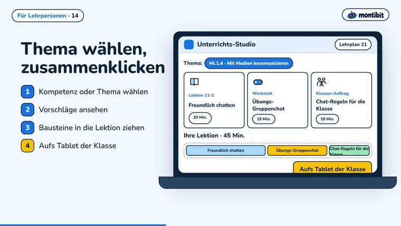This screenshot has width=401, height=226.
Task: Click the Unterrichts-Studio title text
Action: click(226, 44)
